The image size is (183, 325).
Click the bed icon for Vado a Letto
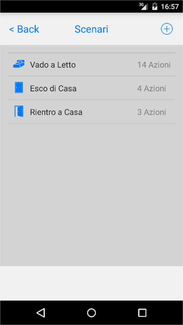click(19, 64)
